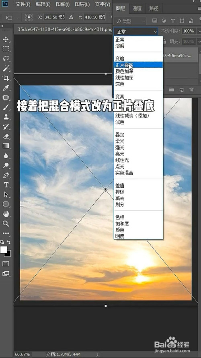Select the Rectangular Marquee tool
The height and width of the screenshot is (358, 201).
pyautogui.click(x=6, y=49)
